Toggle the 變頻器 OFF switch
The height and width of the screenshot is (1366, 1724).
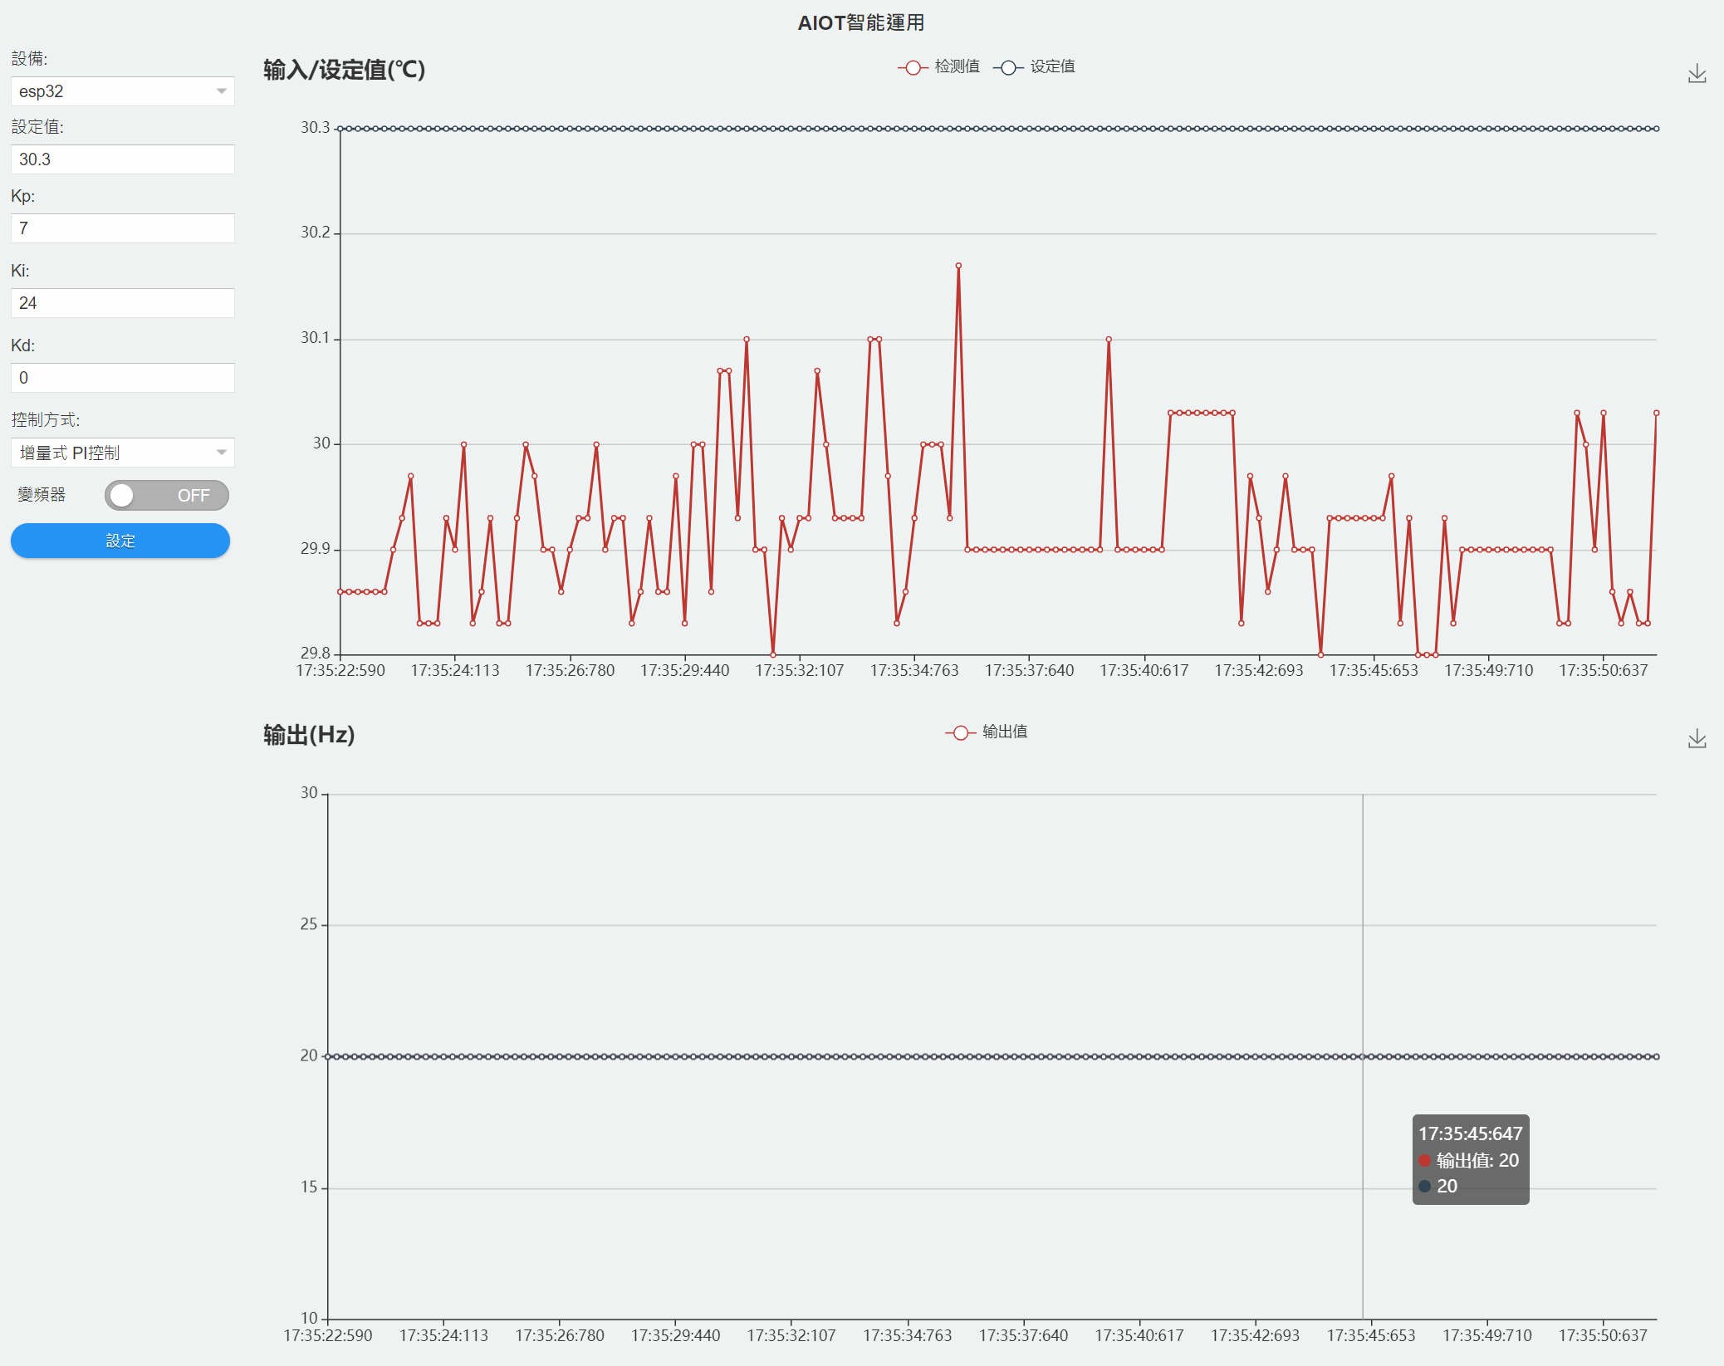coord(166,495)
